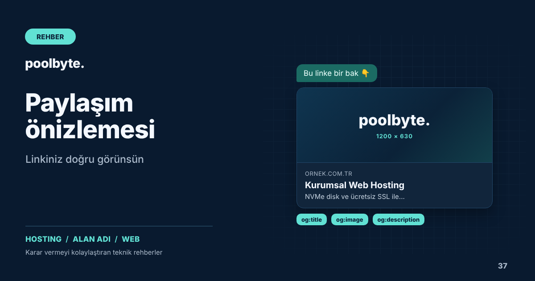
Task: Select the og:image tag chip
Action: [350, 219]
